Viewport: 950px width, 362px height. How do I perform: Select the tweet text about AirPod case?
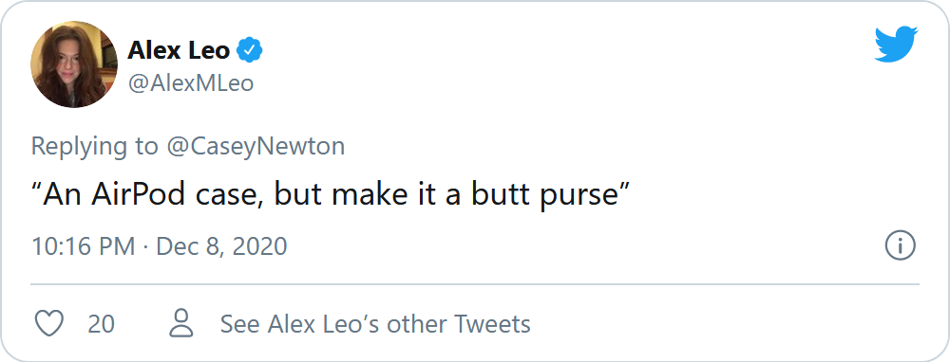click(331, 195)
